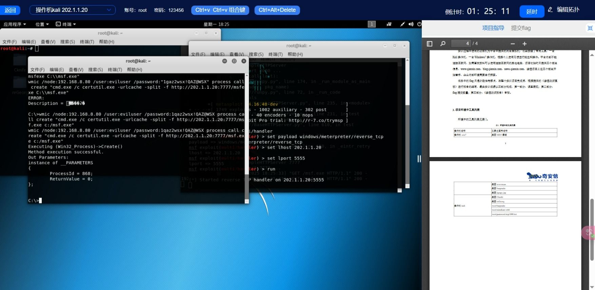Open the 星期一 18:25 clock calendar
Image resolution: width=595 pixels, height=290 pixels.
216,24
